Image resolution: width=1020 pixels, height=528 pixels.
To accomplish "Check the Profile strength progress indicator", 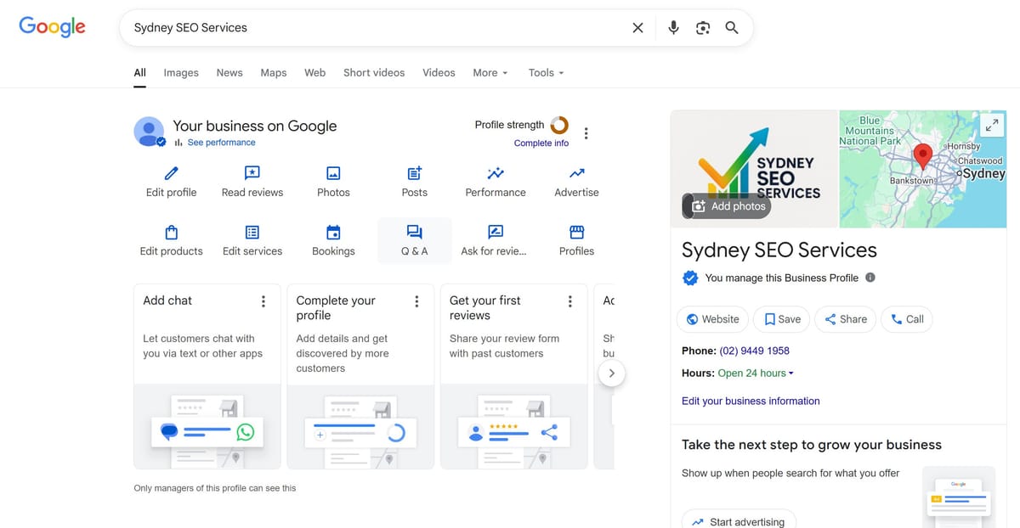I will (559, 124).
